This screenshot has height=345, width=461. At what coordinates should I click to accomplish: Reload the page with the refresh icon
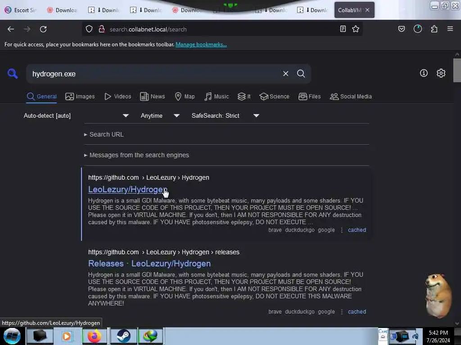click(43, 29)
